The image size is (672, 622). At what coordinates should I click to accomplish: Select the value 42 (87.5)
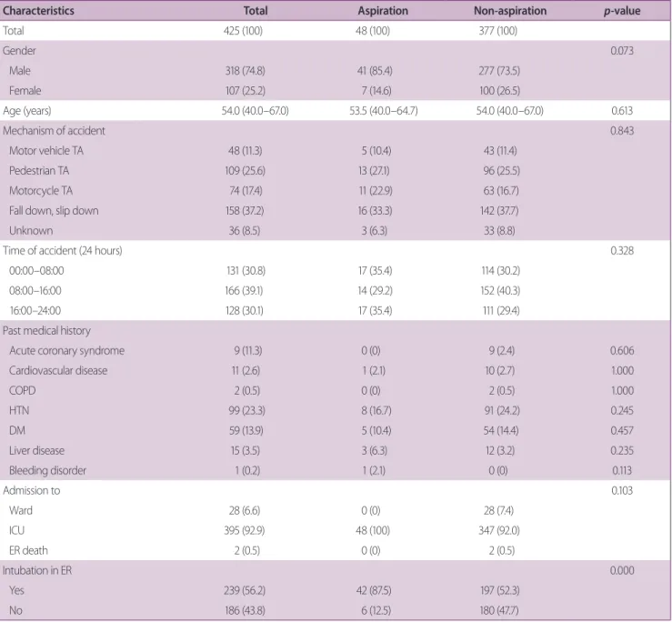pyautogui.click(x=374, y=591)
